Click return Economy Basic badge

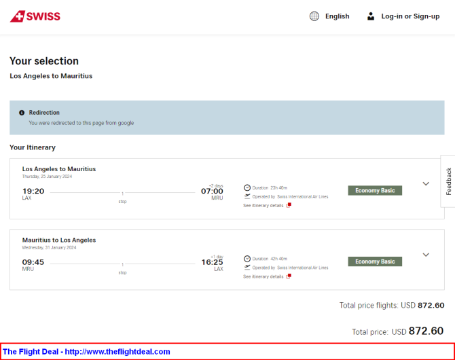(x=375, y=262)
